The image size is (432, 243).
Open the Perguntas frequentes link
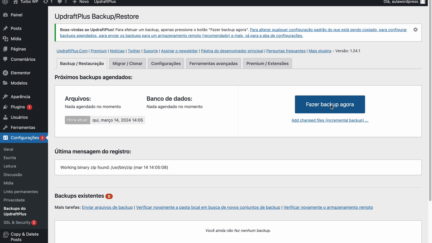pyautogui.click(x=286, y=51)
